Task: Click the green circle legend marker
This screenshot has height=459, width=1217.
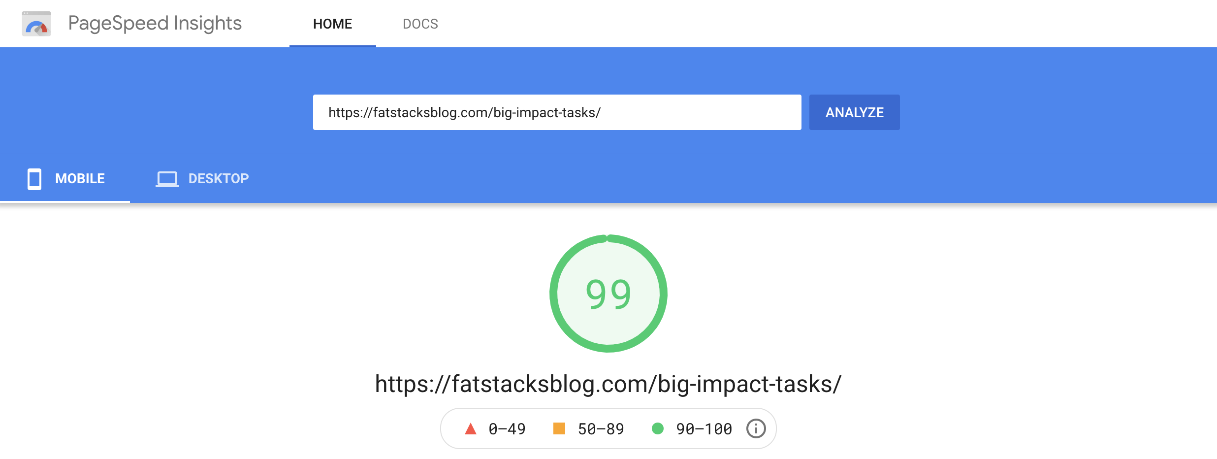Action: click(x=658, y=428)
